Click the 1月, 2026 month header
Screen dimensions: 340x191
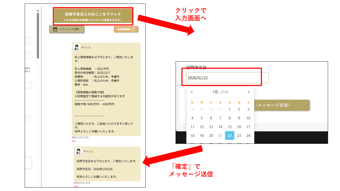tap(220, 92)
